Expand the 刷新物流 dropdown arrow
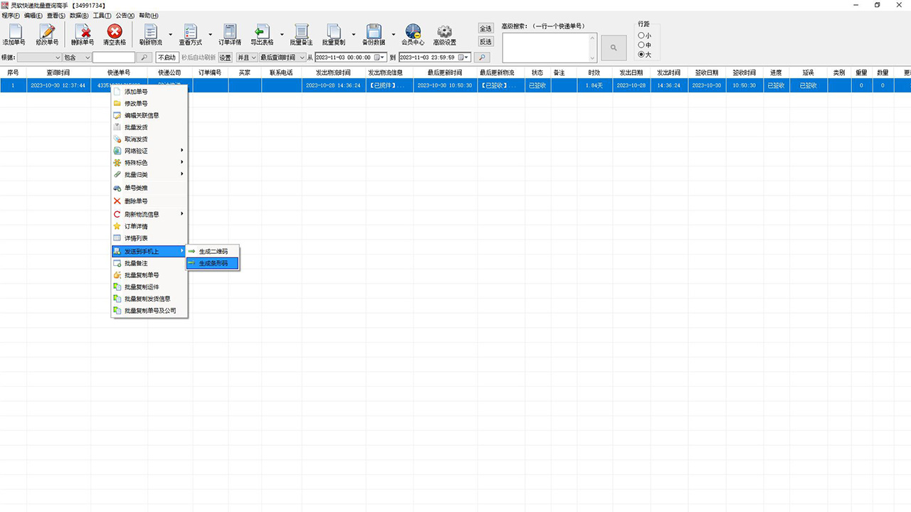Viewport: 911px width, 512px height. (x=170, y=34)
